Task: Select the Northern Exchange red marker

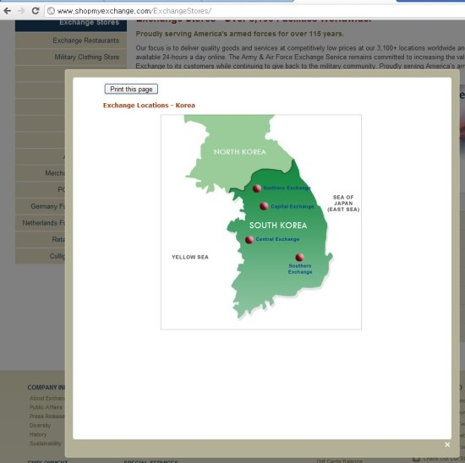Action: pos(257,188)
